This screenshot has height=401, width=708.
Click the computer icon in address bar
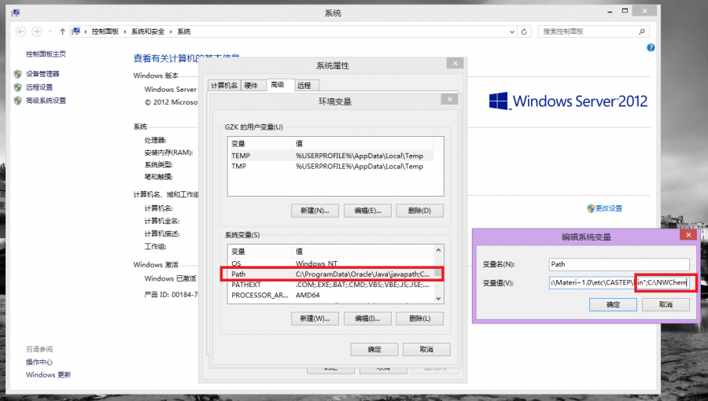coord(76,31)
